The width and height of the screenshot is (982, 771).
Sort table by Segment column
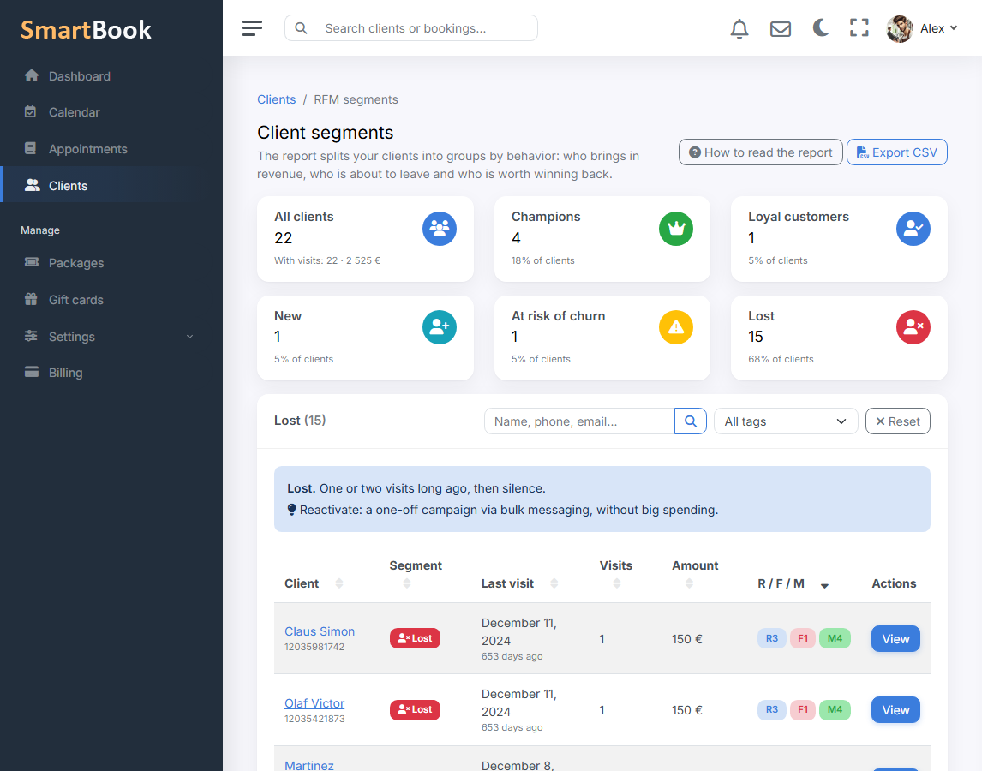click(x=407, y=583)
